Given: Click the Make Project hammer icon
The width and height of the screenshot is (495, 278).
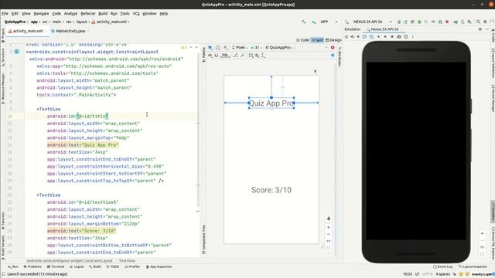Looking at the screenshot, I should coord(304,22).
